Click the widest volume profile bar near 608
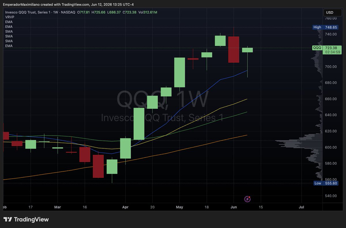The width and height of the screenshot is (346, 228). click(x=299, y=141)
